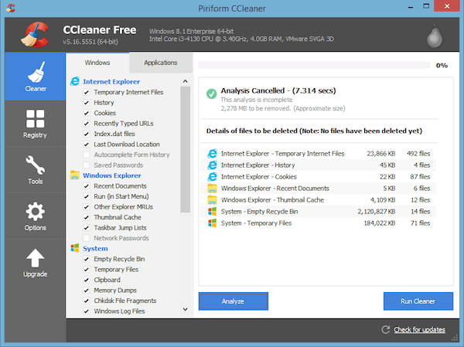Image resolution: width=464 pixels, height=347 pixels.
Task: Click the '492 files' count value
Action: 418,154
